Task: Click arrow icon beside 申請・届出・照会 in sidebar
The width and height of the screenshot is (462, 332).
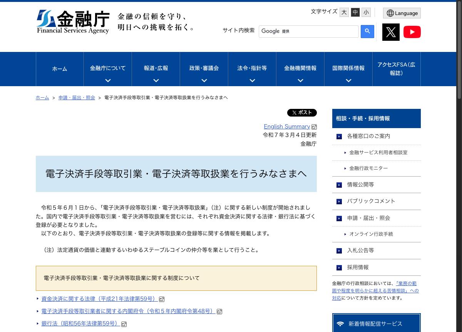Action: pyautogui.click(x=339, y=219)
